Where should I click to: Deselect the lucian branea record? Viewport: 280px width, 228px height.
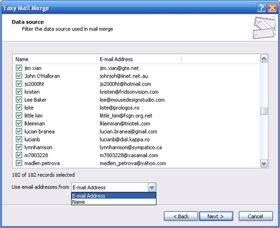point(19,131)
